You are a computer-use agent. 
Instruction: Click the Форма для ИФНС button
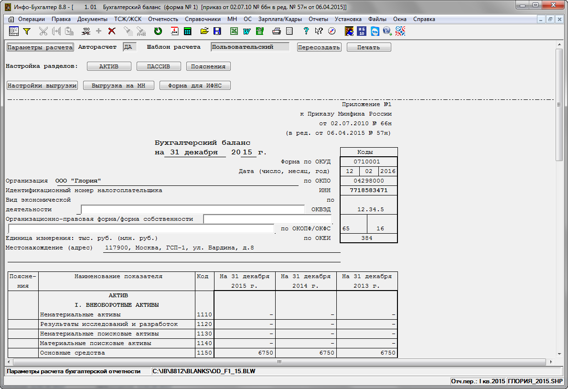(x=195, y=86)
